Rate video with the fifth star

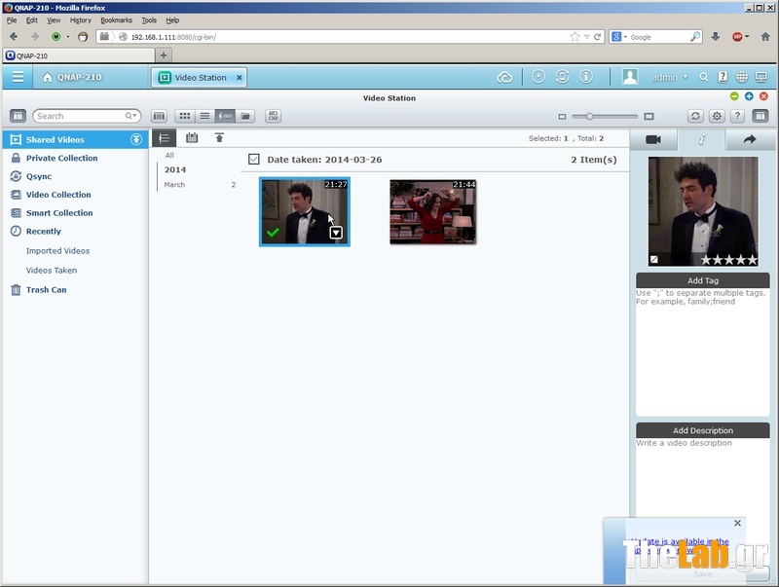752,259
